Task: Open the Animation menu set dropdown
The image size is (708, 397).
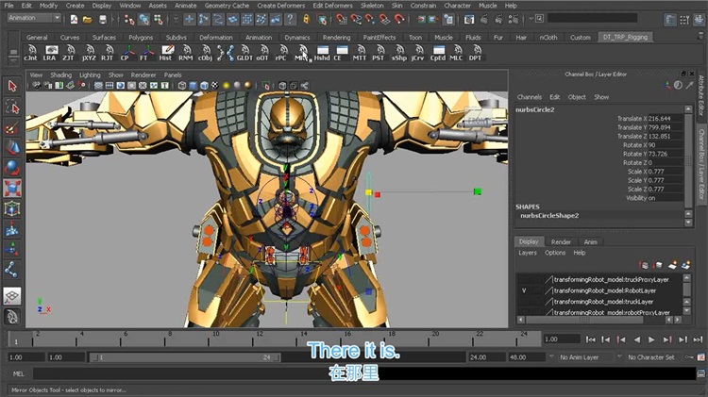Action: pyautogui.click(x=35, y=18)
